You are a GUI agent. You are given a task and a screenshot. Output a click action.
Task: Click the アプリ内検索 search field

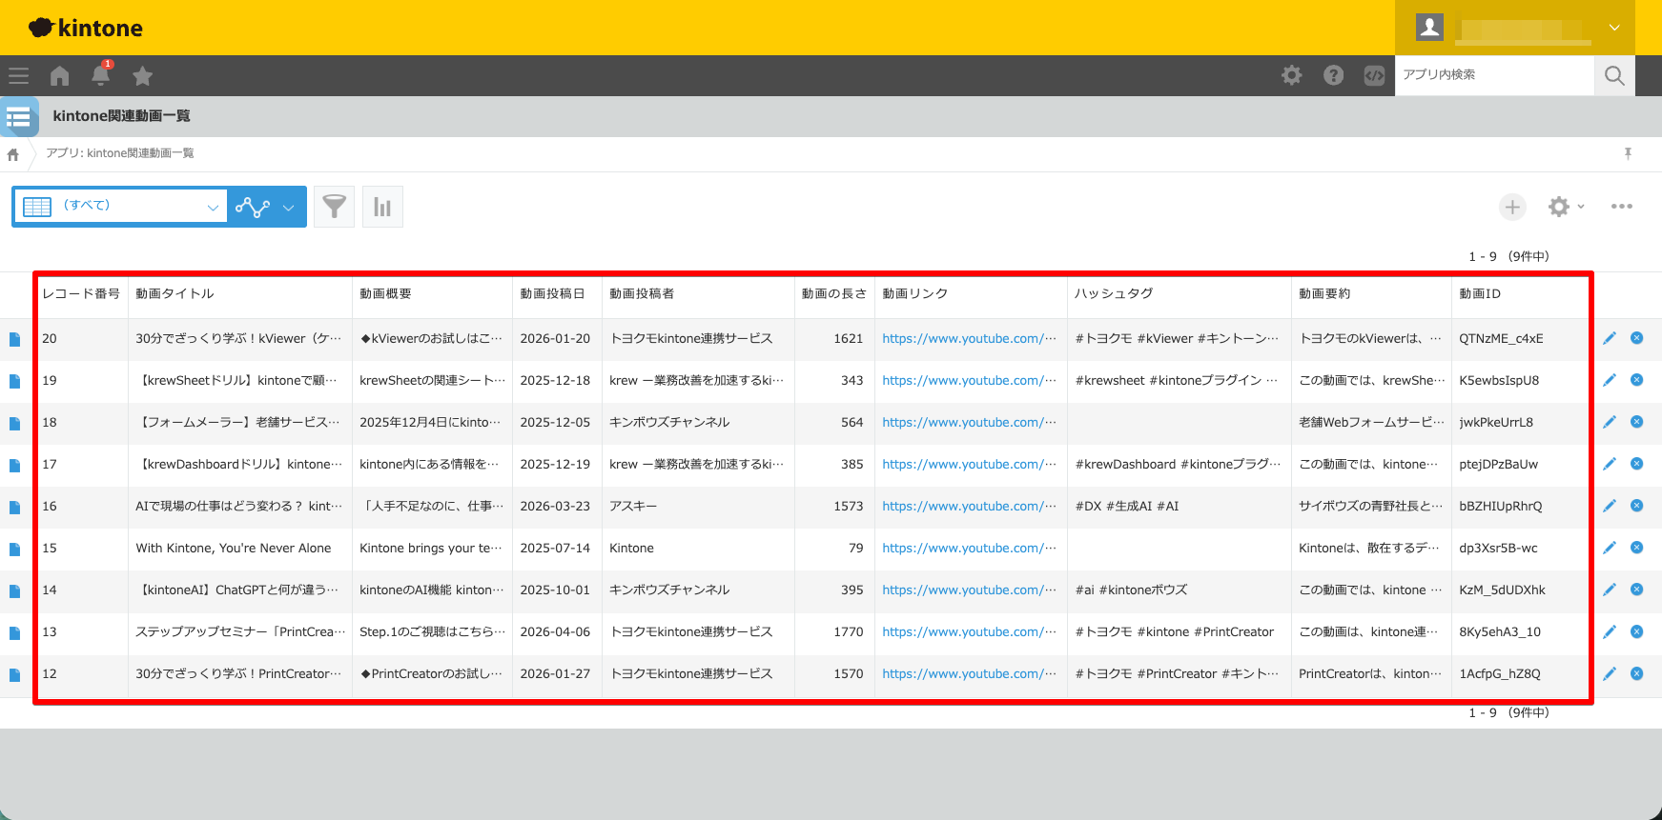tap(1494, 75)
